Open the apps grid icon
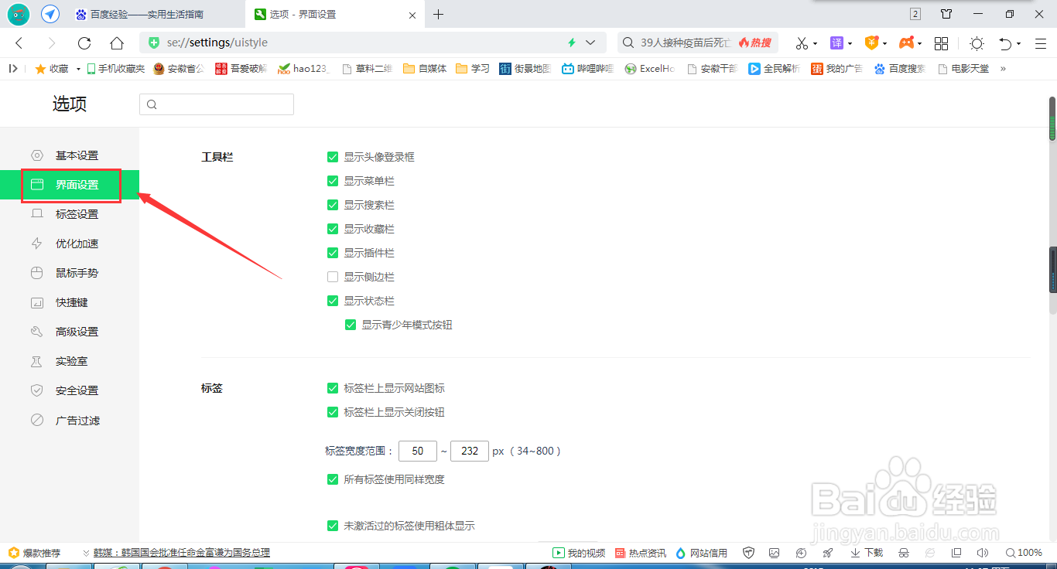Image resolution: width=1057 pixels, height=569 pixels. click(x=941, y=43)
